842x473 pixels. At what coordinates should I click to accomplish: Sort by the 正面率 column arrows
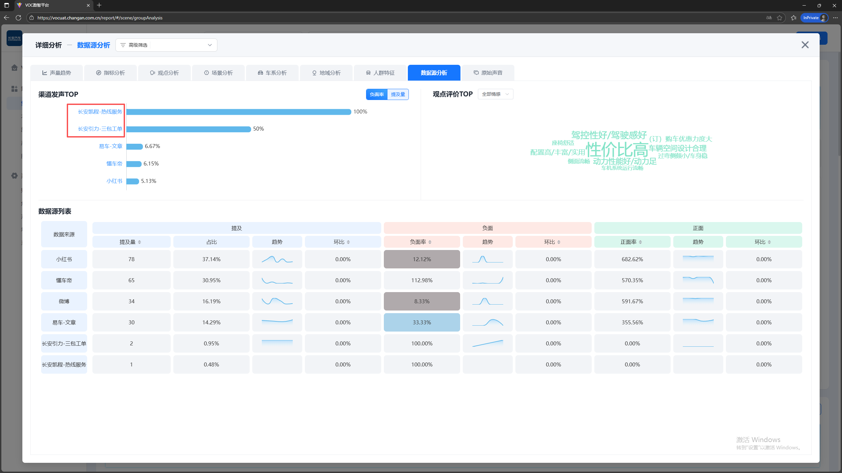click(x=640, y=242)
